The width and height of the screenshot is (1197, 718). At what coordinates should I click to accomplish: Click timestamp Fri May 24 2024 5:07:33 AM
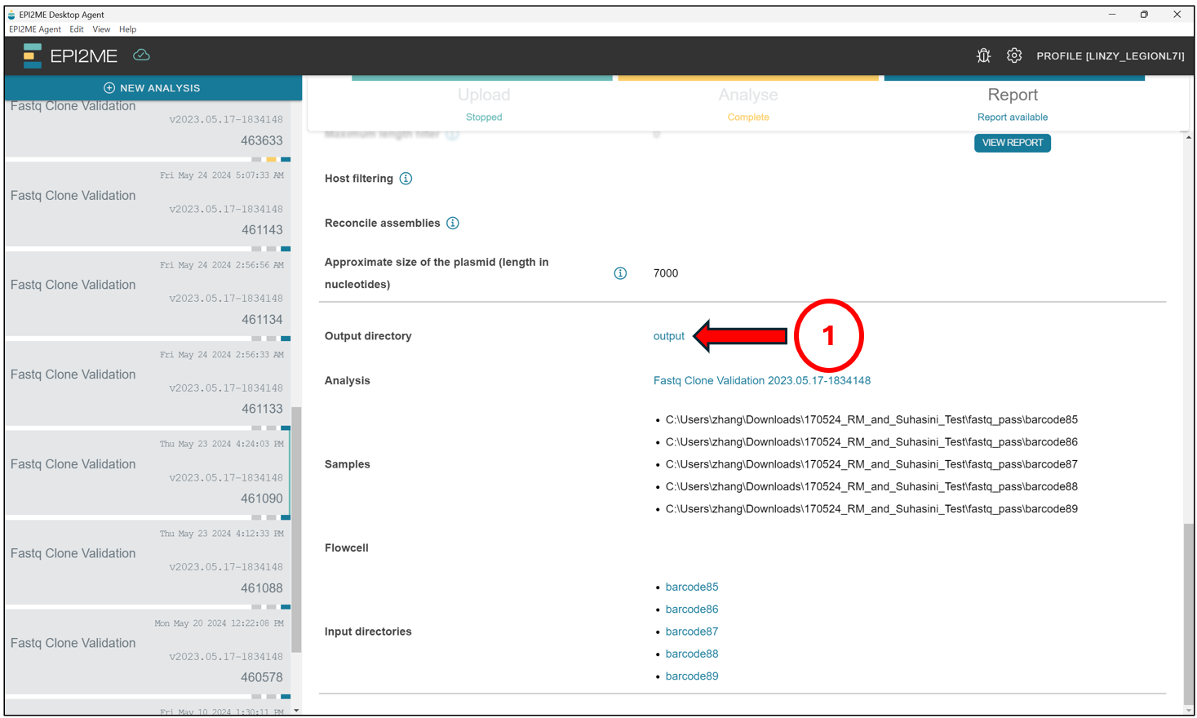tap(222, 175)
